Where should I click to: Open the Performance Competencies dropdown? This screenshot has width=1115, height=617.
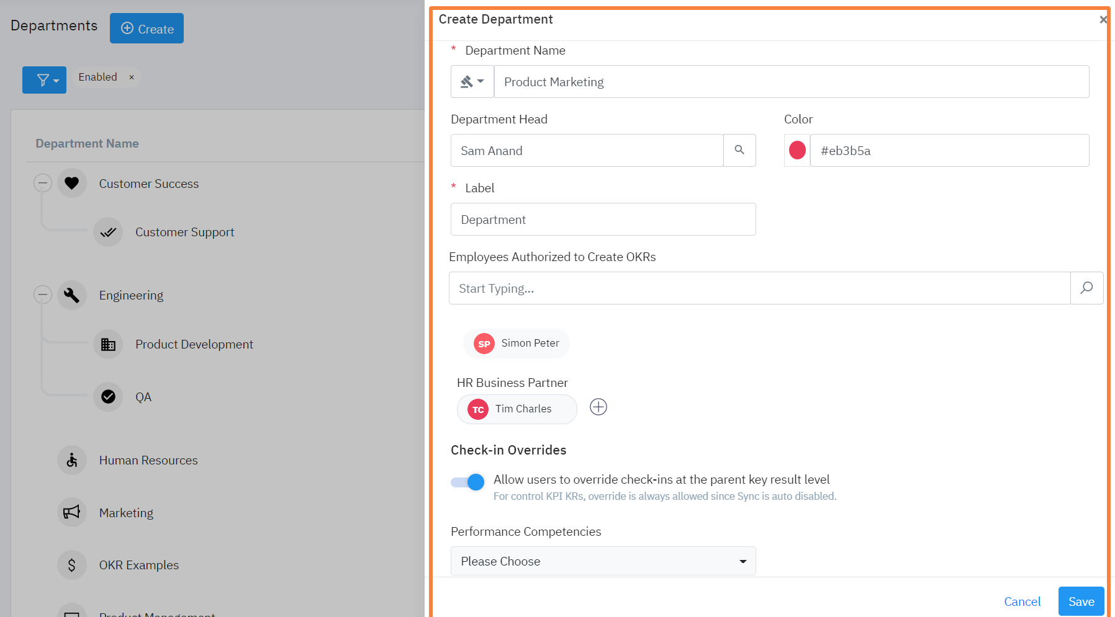tap(603, 561)
